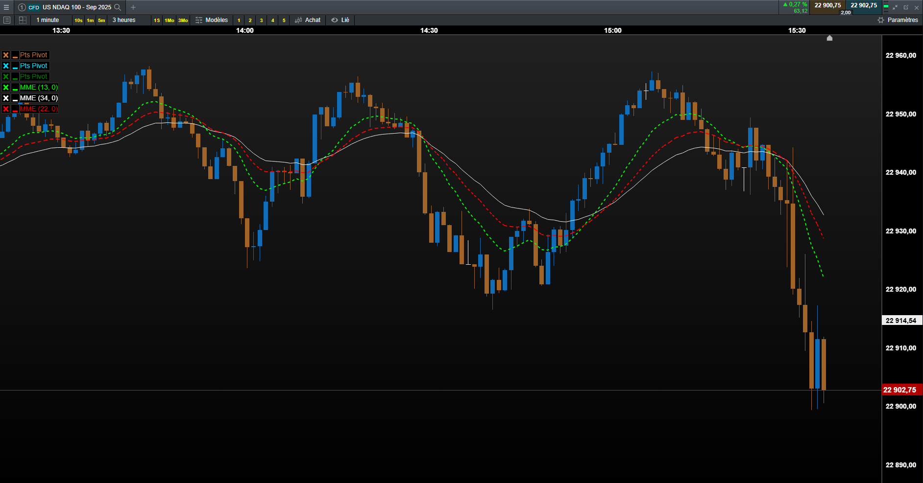Viewport: 923px width, 483px height.
Task: Open settings for the cyan Pts Pivot label
Action: coord(34,66)
